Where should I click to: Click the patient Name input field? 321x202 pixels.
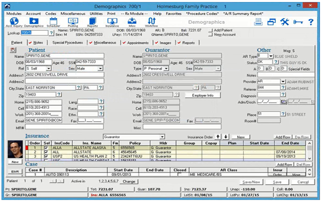(64, 56)
